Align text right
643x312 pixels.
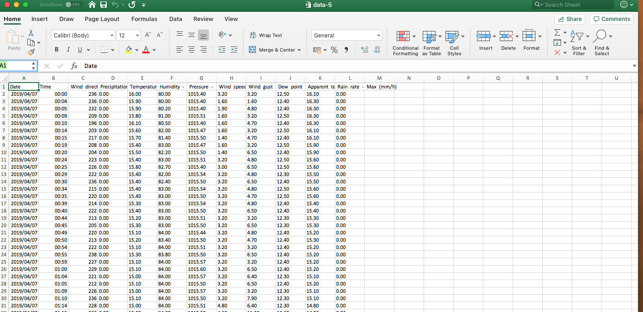point(203,50)
